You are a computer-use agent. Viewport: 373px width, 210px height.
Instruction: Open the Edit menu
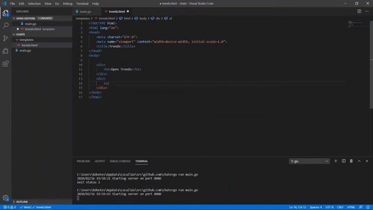point(22,3)
